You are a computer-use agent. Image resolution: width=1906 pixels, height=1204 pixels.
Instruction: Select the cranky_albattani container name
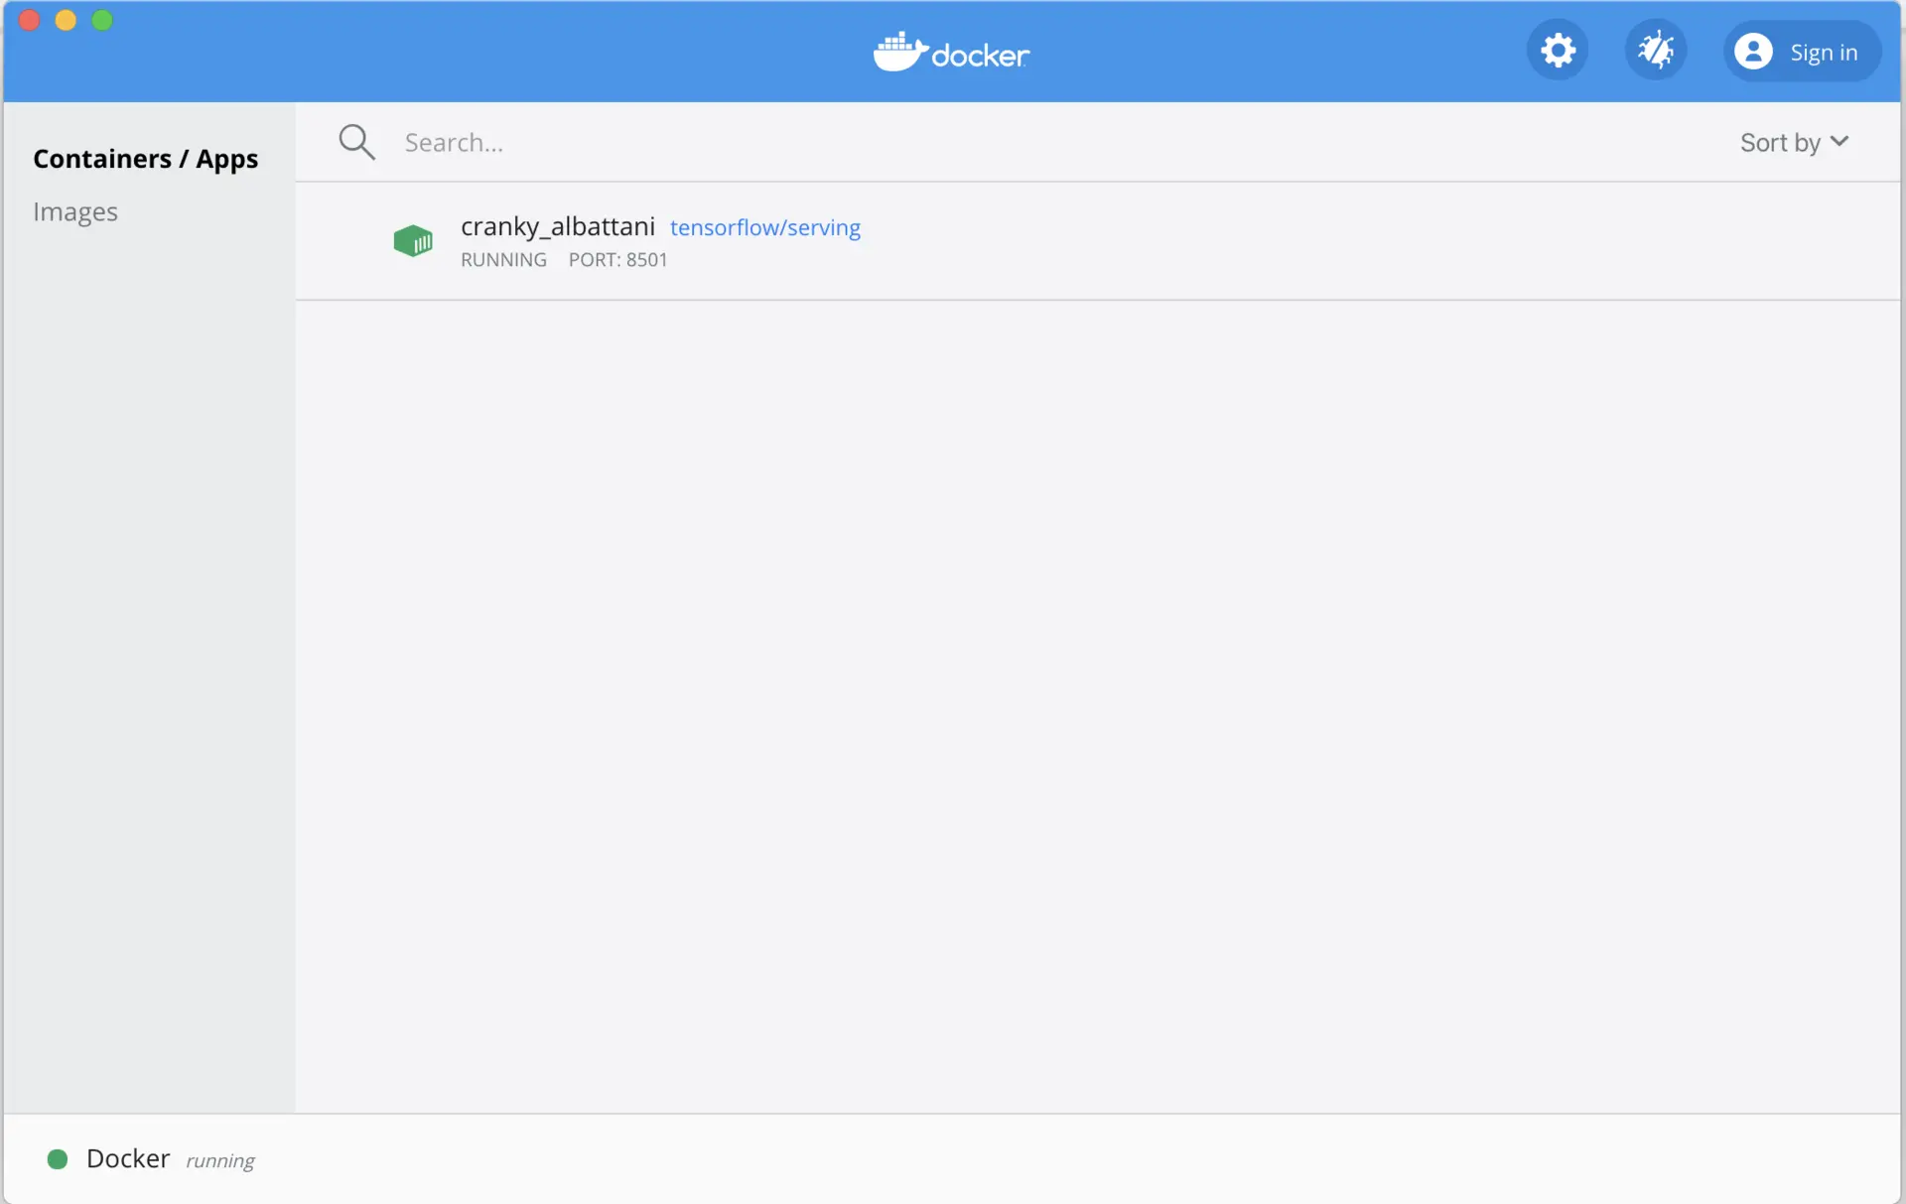click(557, 226)
